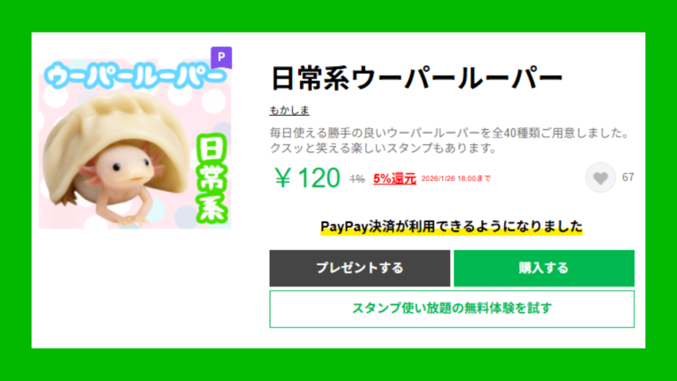Click the green 購入する button
This screenshot has height=381, width=677.
[x=544, y=269]
